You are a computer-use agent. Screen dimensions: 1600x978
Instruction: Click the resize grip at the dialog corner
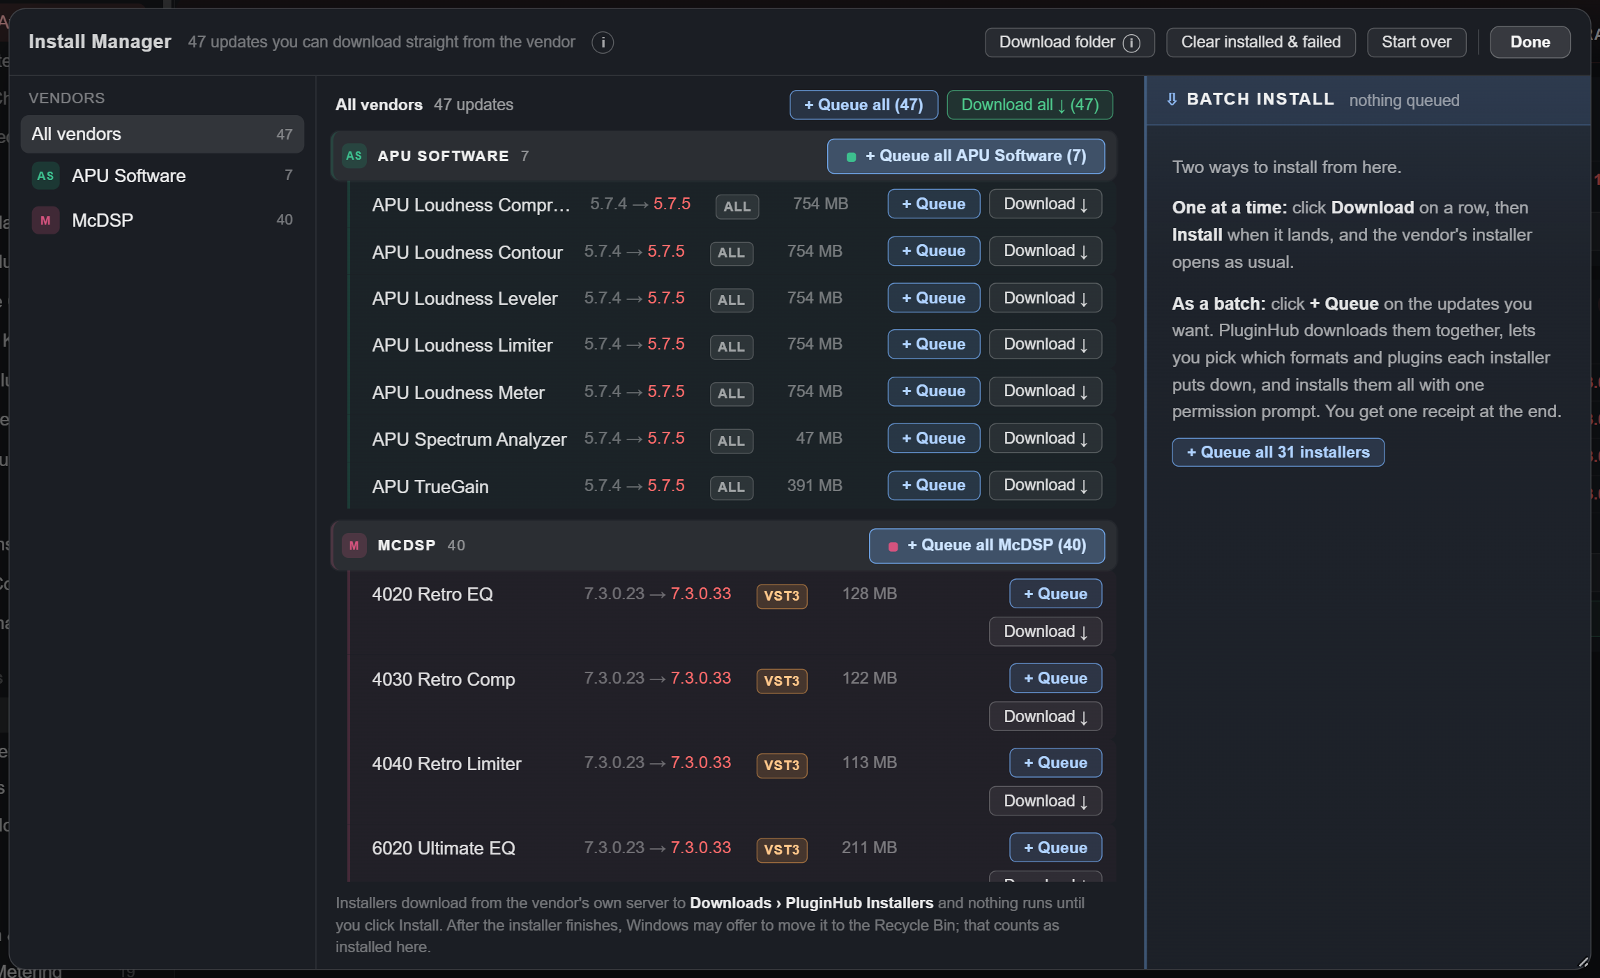(1583, 961)
